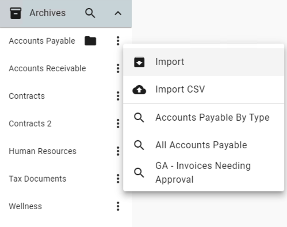The height and width of the screenshot is (227, 287).
Task: Click the magnifier beside GA - Invoices Needing Approval
Action: coord(139,173)
